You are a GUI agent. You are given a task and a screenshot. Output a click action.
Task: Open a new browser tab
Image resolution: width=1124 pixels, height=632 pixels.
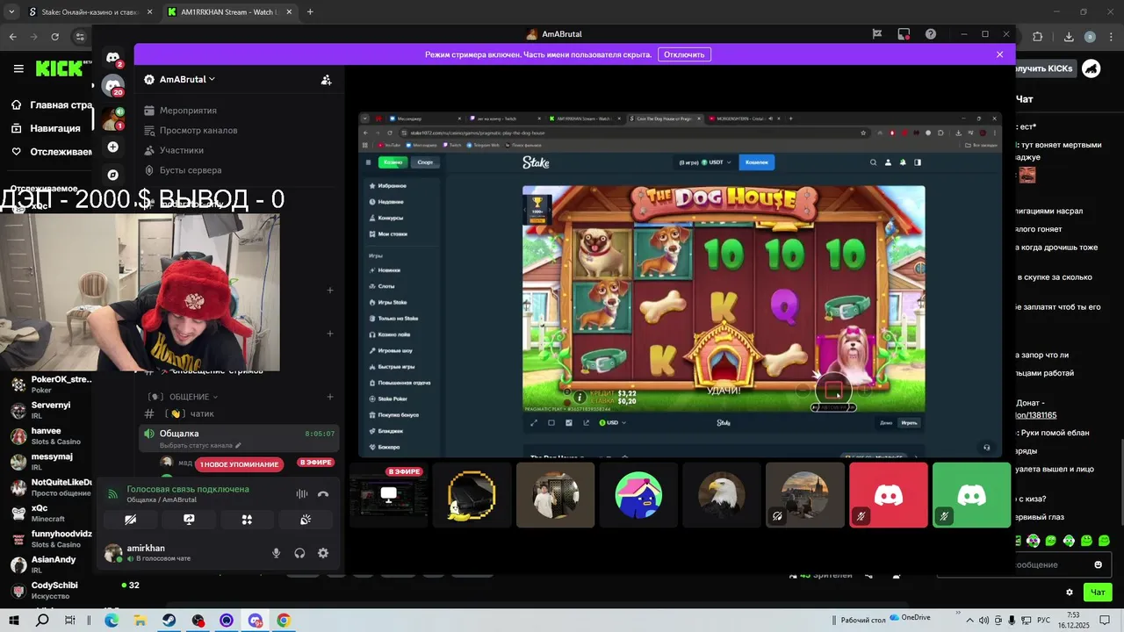pyautogui.click(x=310, y=12)
